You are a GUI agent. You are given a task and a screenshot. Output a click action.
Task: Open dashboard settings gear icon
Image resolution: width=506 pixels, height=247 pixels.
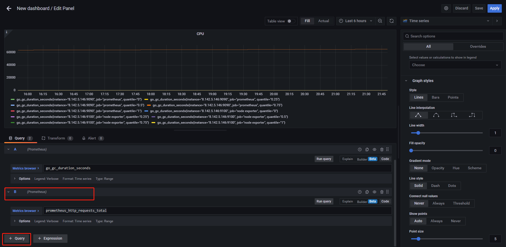point(446,8)
